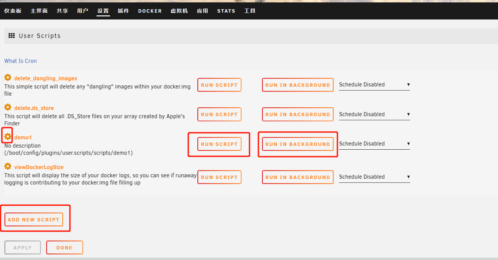Open the STATS tab
The width and height of the screenshot is (498, 260).
226,11
